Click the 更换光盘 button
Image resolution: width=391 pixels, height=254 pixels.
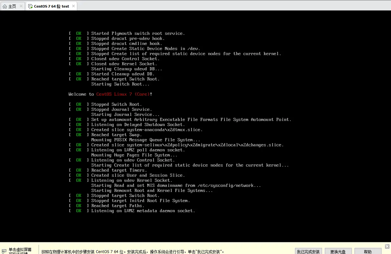pos(338,251)
